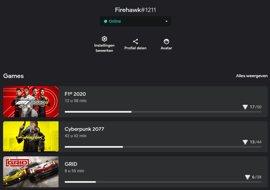Viewport: 270px width, 190px height.
Task: Select the GRID game title
Action: click(x=71, y=164)
